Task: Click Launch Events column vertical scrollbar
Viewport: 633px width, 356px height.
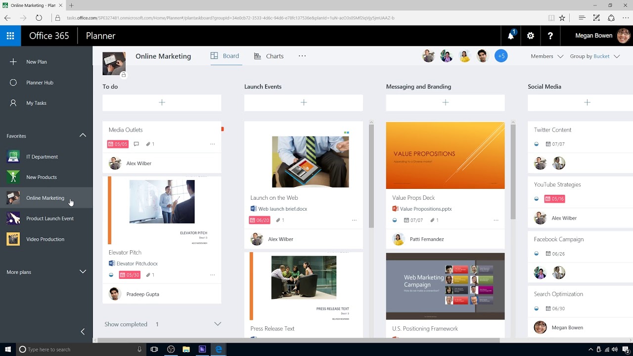Action: pos(371,177)
